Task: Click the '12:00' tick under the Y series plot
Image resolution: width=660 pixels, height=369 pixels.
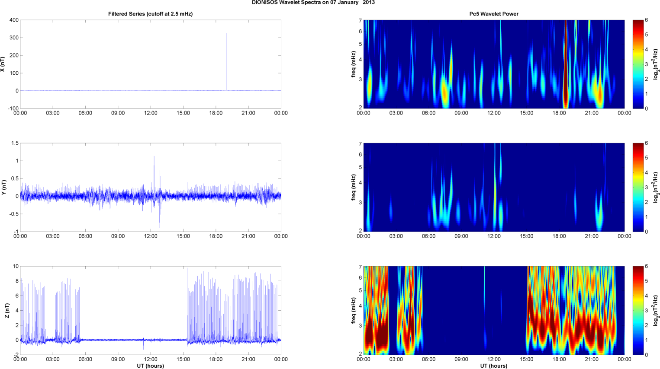Action: tap(151, 236)
